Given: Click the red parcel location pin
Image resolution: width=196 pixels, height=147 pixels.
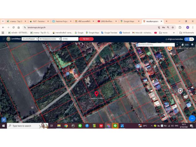Looking at the screenshot, I should coord(96,93).
